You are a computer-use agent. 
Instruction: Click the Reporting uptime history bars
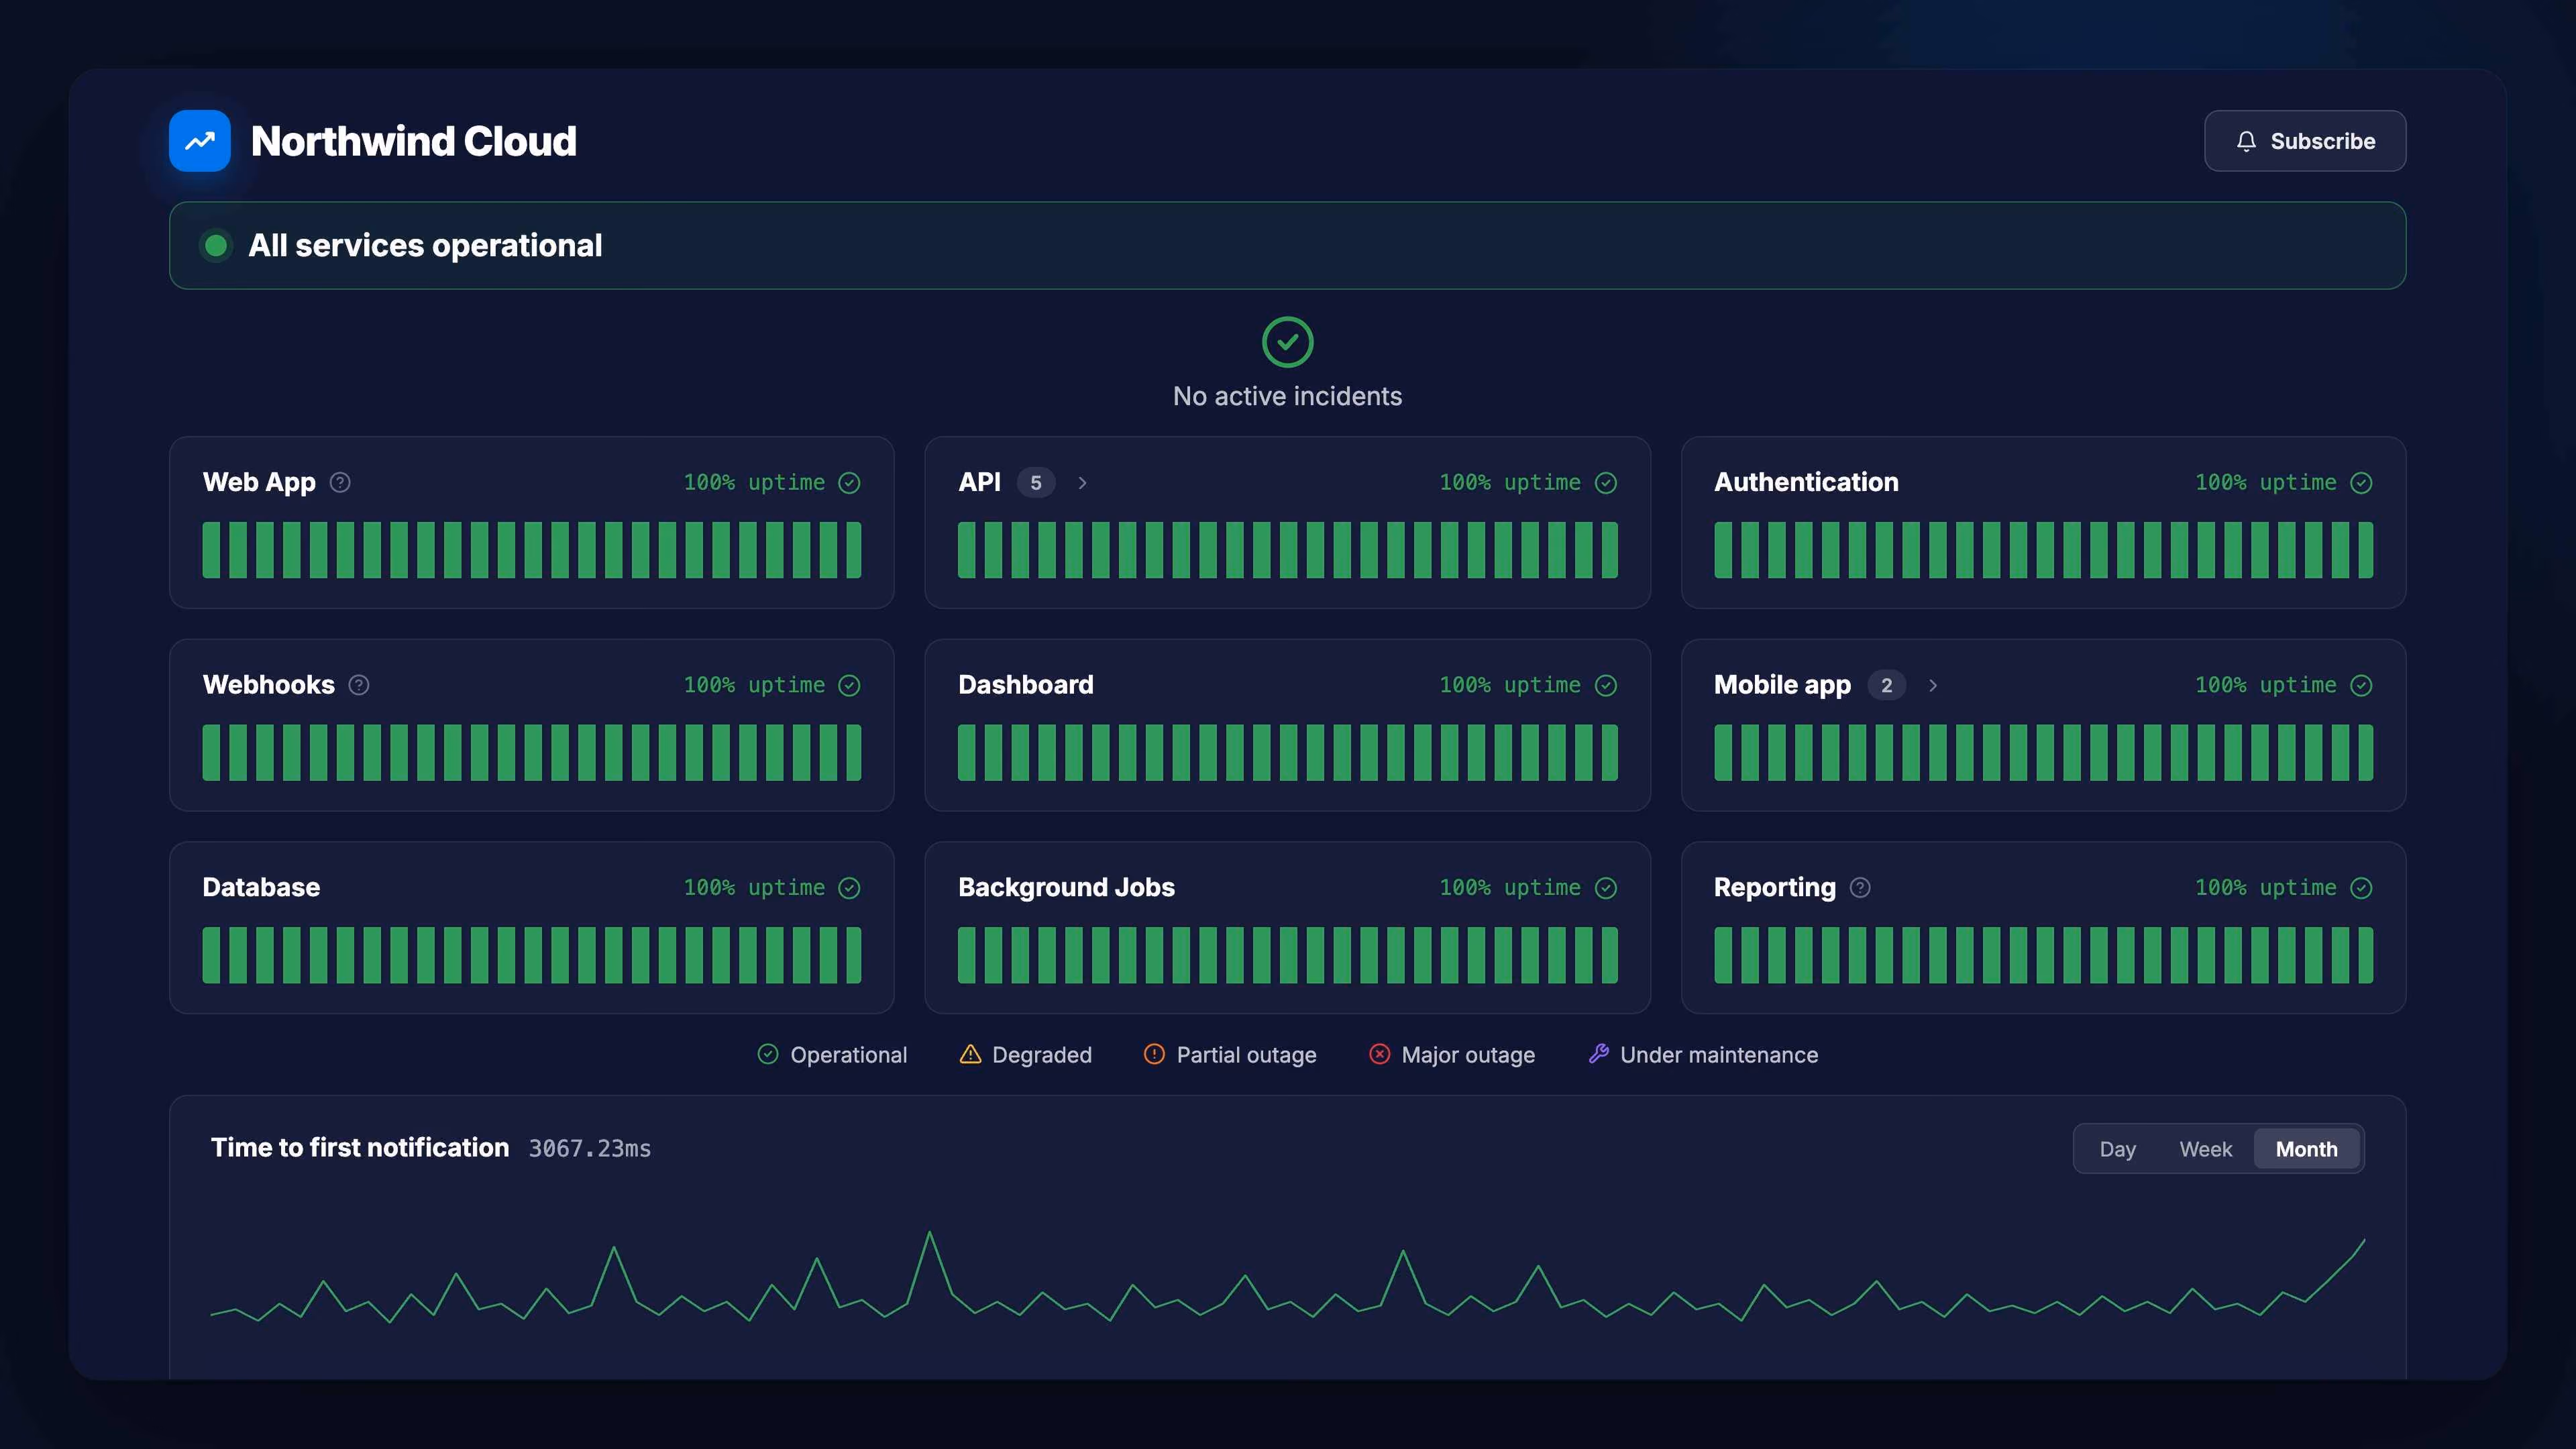(2043, 955)
